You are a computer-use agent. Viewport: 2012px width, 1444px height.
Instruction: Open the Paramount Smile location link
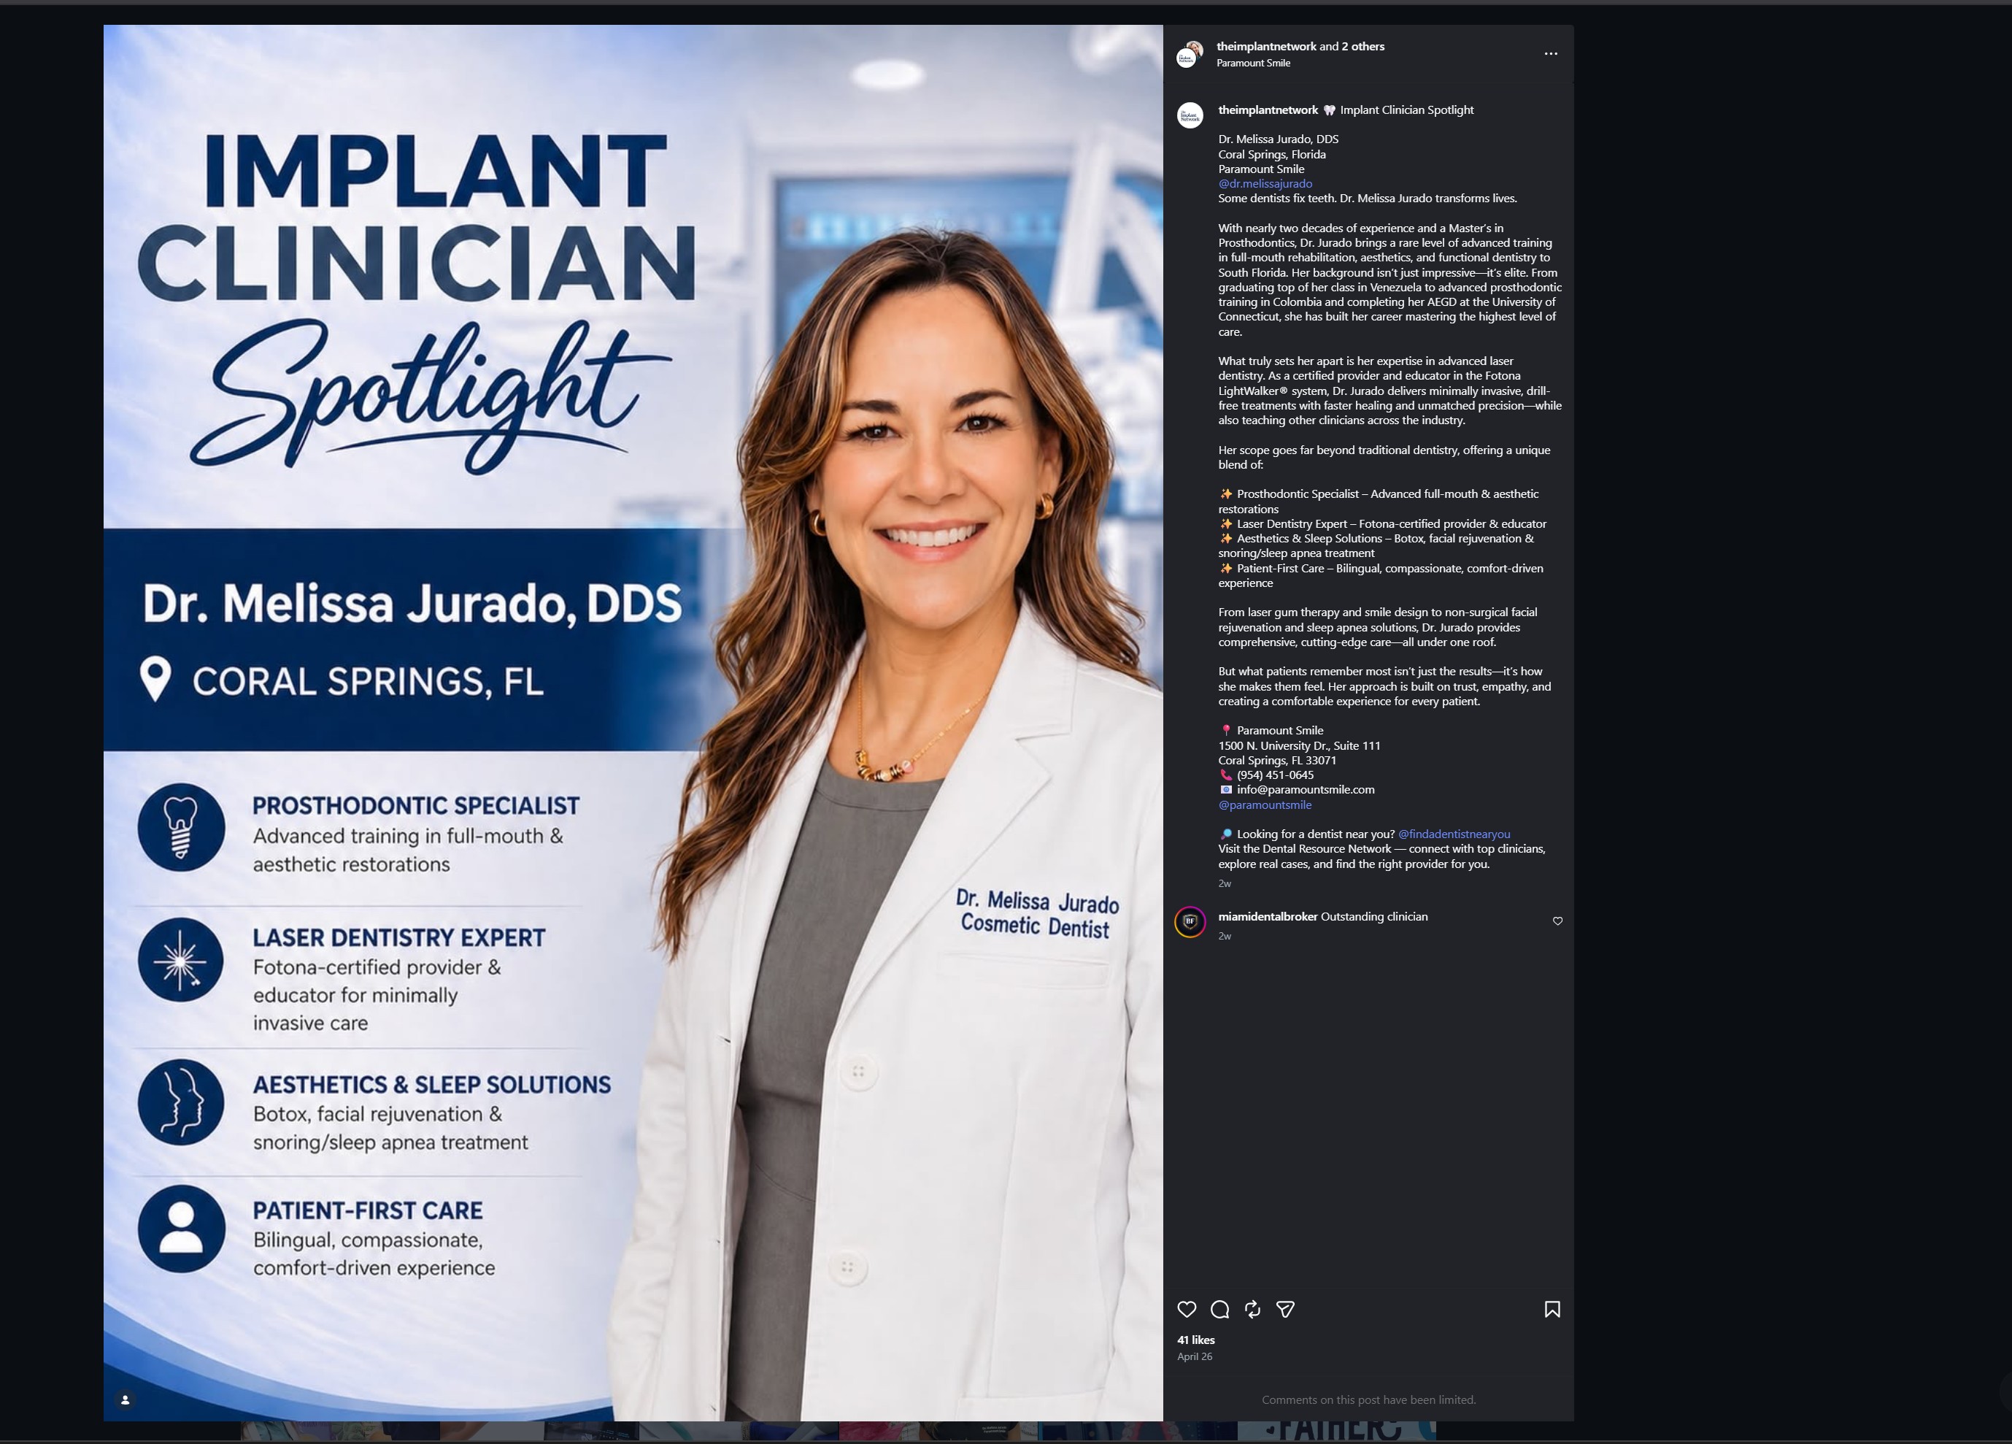click(1252, 63)
